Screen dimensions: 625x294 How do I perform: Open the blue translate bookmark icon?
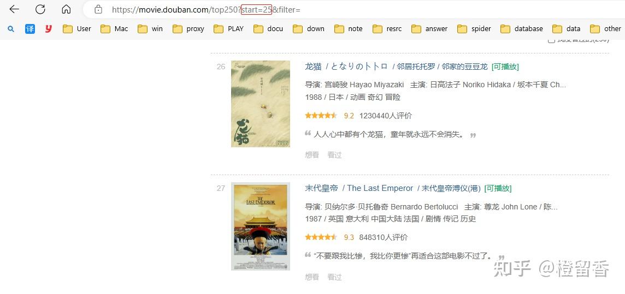[30, 29]
